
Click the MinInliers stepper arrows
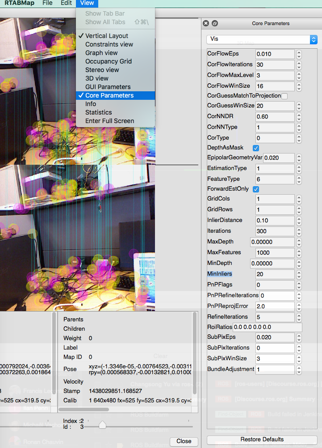[x=299, y=274]
